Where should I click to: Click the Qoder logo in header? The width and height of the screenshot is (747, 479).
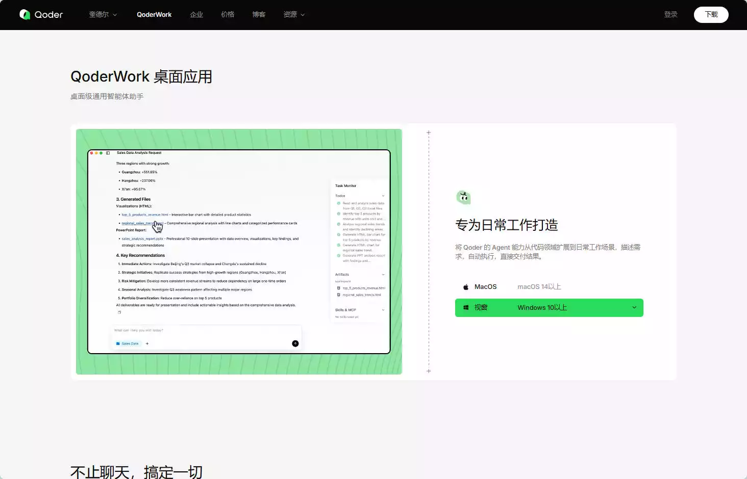(41, 14)
